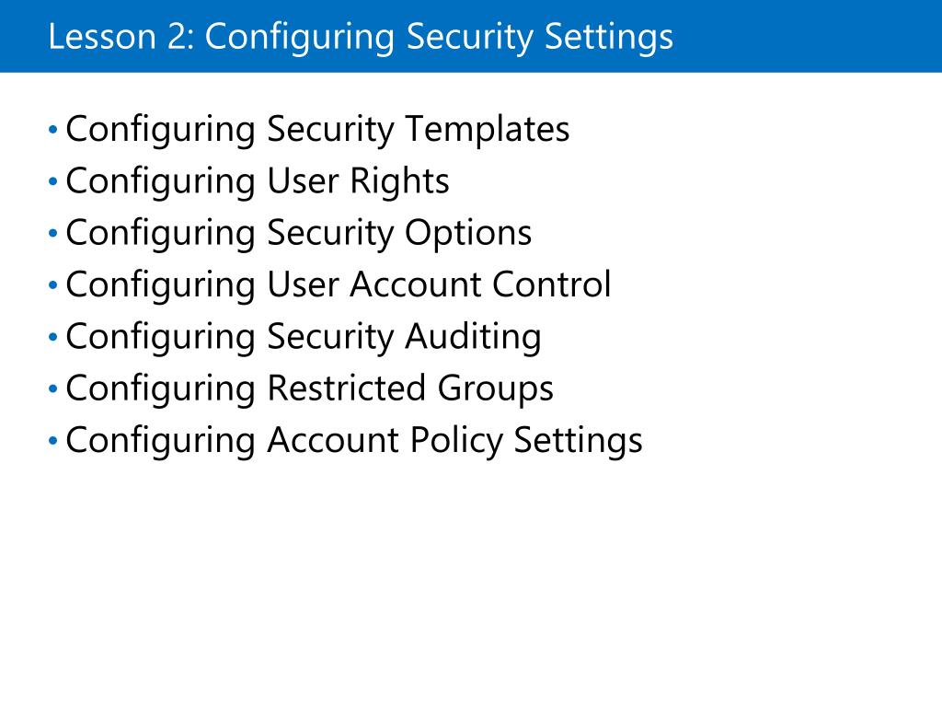The height and width of the screenshot is (707, 942).
Task: Select the 'Configuring Account Policy Settings' bullet text
Action: coord(354,440)
